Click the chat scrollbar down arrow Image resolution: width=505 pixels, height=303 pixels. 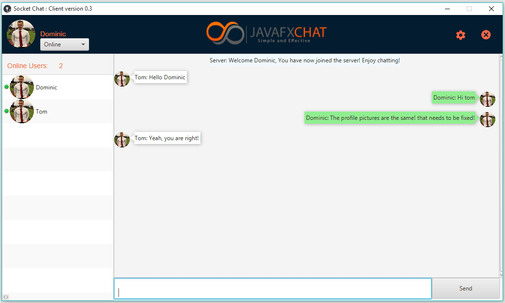502,274
